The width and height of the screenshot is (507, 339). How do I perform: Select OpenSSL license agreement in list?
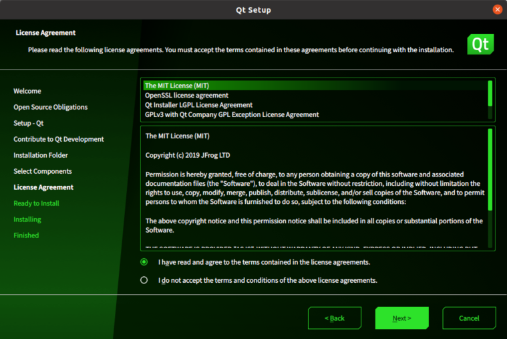tap(315, 95)
